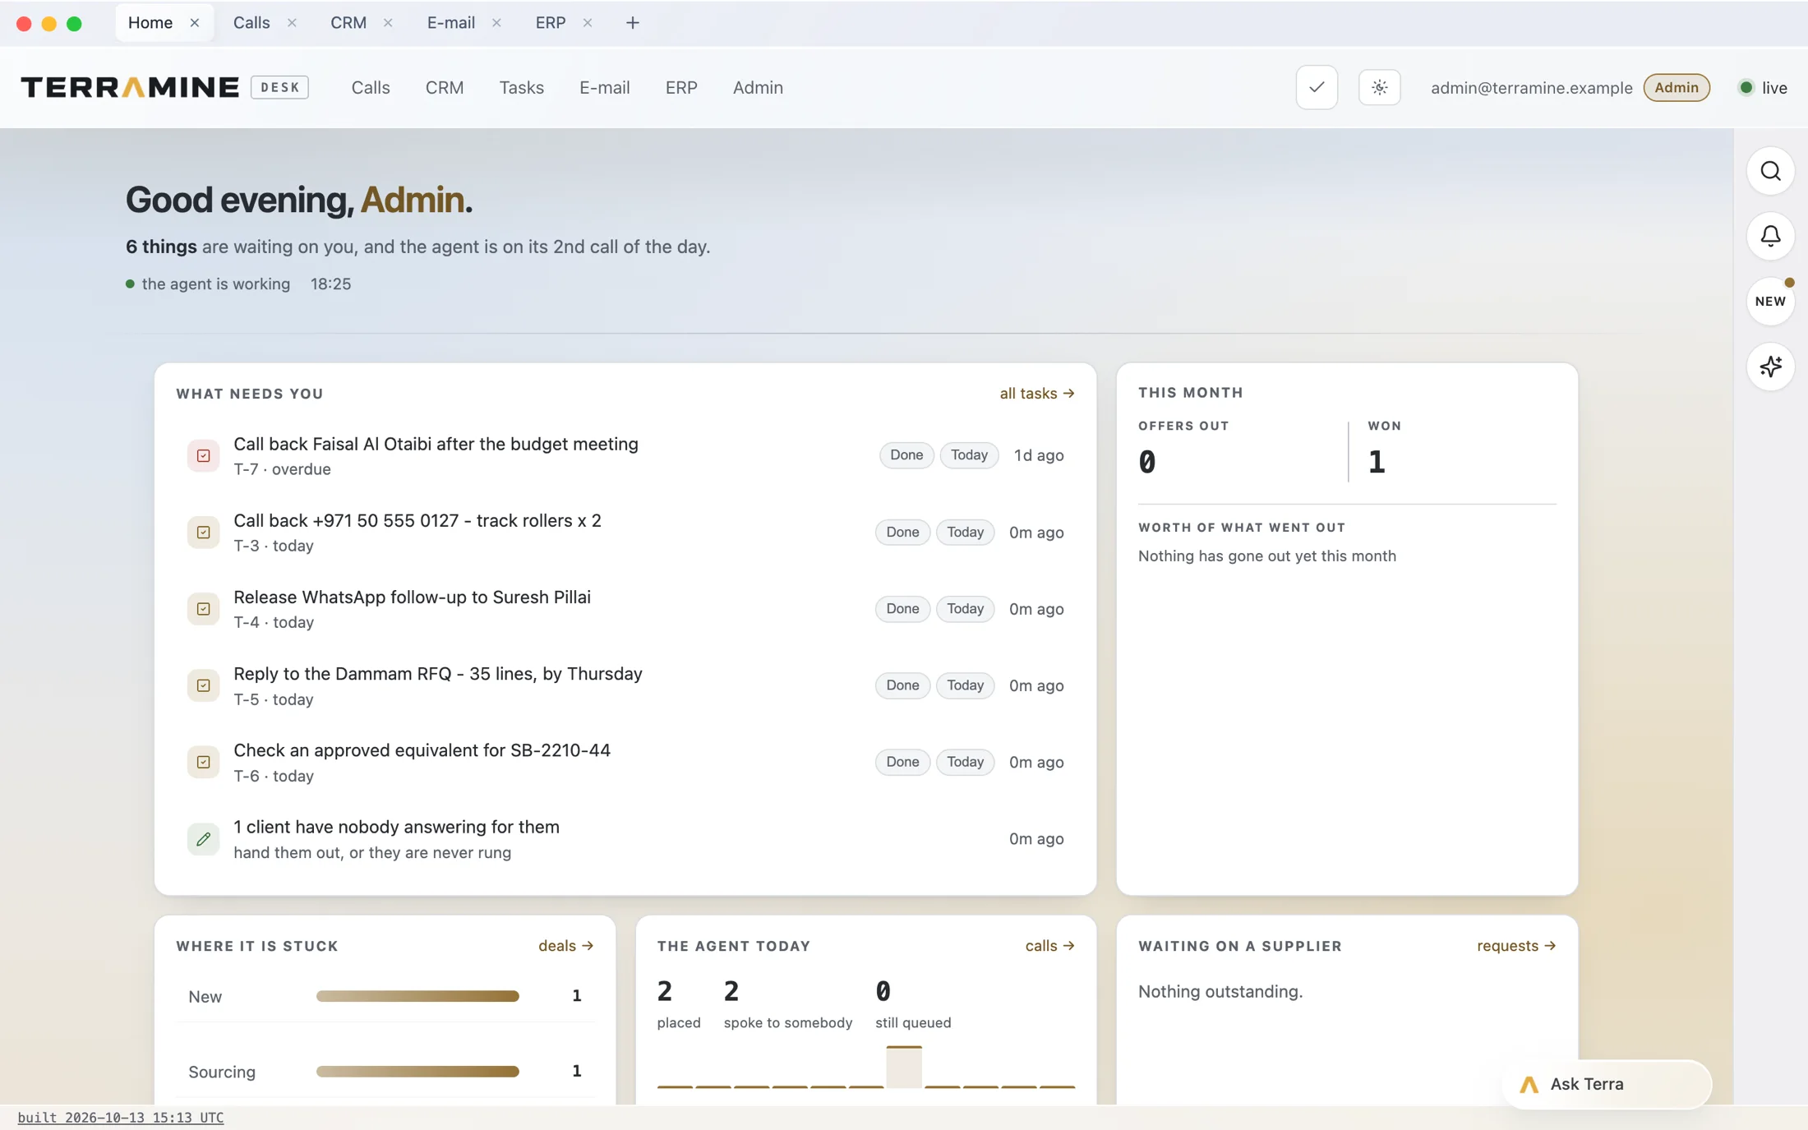The height and width of the screenshot is (1130, 1808).
Task: Open the sparkle AI assistant icon
Action: pos(1770,367)
